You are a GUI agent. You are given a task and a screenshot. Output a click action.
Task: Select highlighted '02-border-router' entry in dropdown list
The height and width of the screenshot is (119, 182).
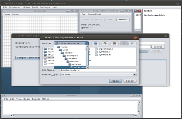click(70, 67)
